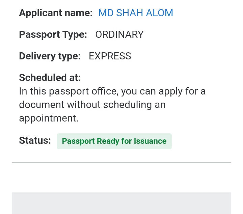This screenshot has height=214, width=243.
Task: Click the word 'Issuance' in the status badge
Action: [x=150, y=141]
